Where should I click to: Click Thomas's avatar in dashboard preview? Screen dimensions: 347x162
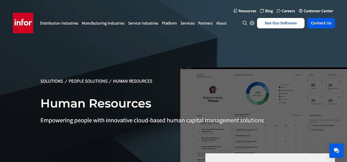[213, 90]
